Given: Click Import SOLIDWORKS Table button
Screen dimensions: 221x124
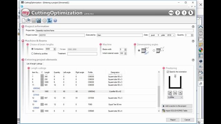Looking at the screenshot, I should [177, 111].
